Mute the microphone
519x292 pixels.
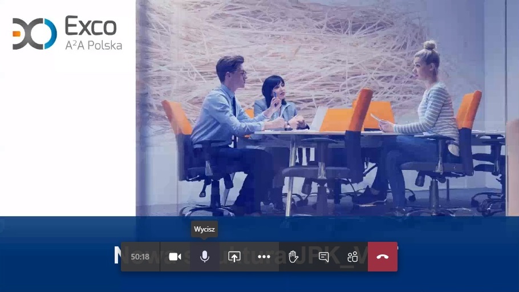click(x=205, y=257)
